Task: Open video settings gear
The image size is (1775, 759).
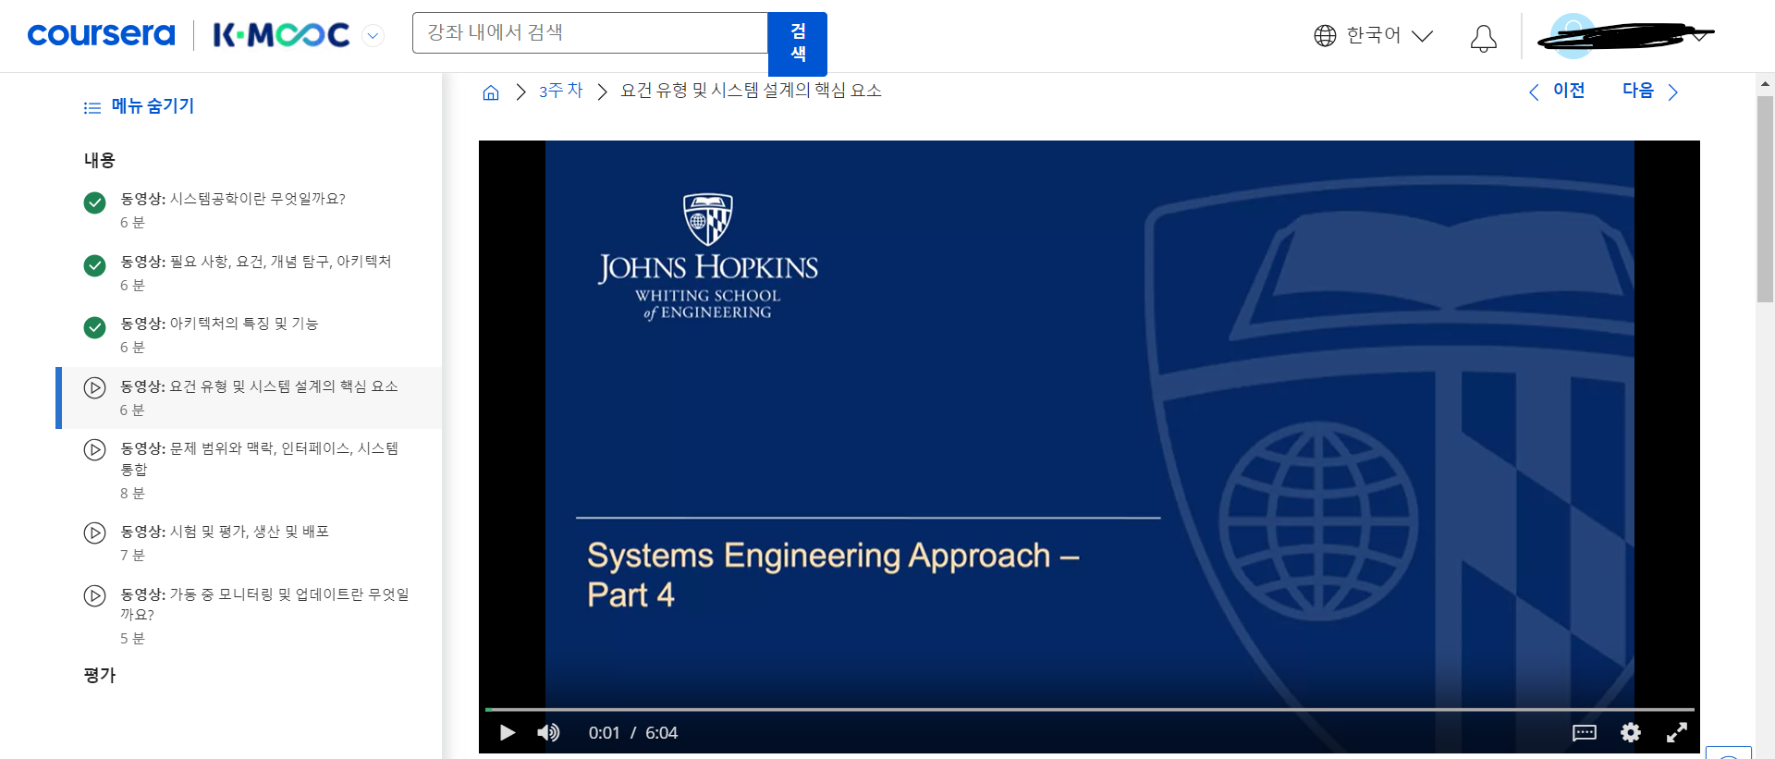Action: pos(1631,733)
